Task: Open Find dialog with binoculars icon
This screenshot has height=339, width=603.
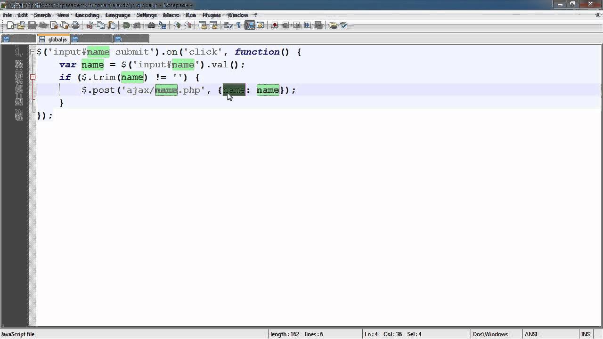Action: click(152, 25)
